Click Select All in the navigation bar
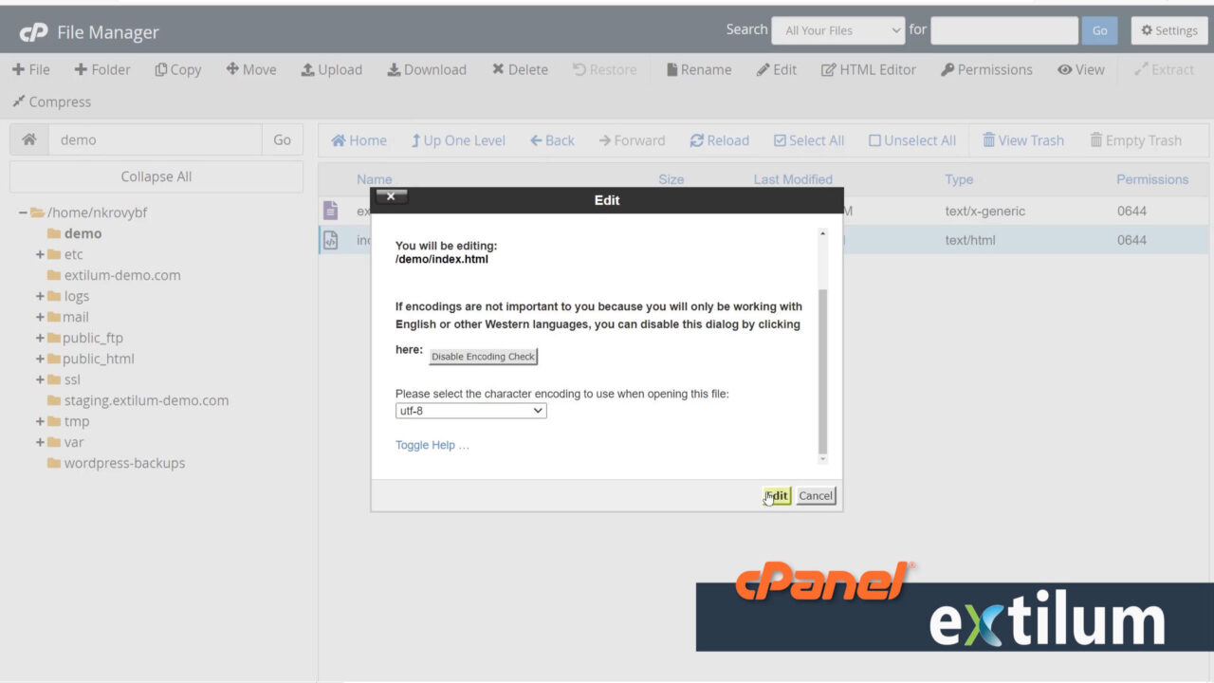This screenshot has height=683, width=1214. pos(808,140)
